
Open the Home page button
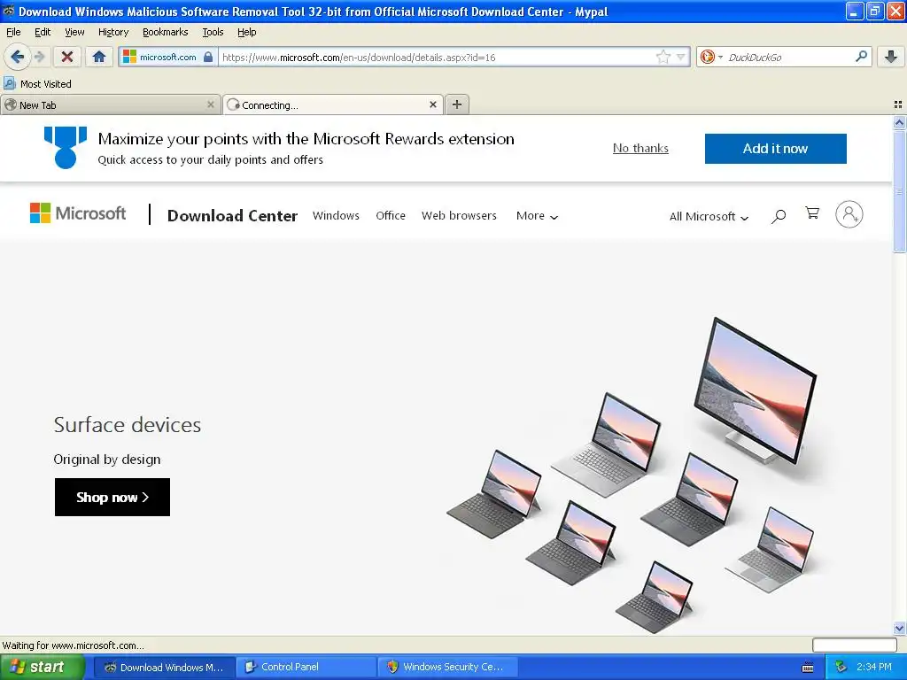click(99, 57)
